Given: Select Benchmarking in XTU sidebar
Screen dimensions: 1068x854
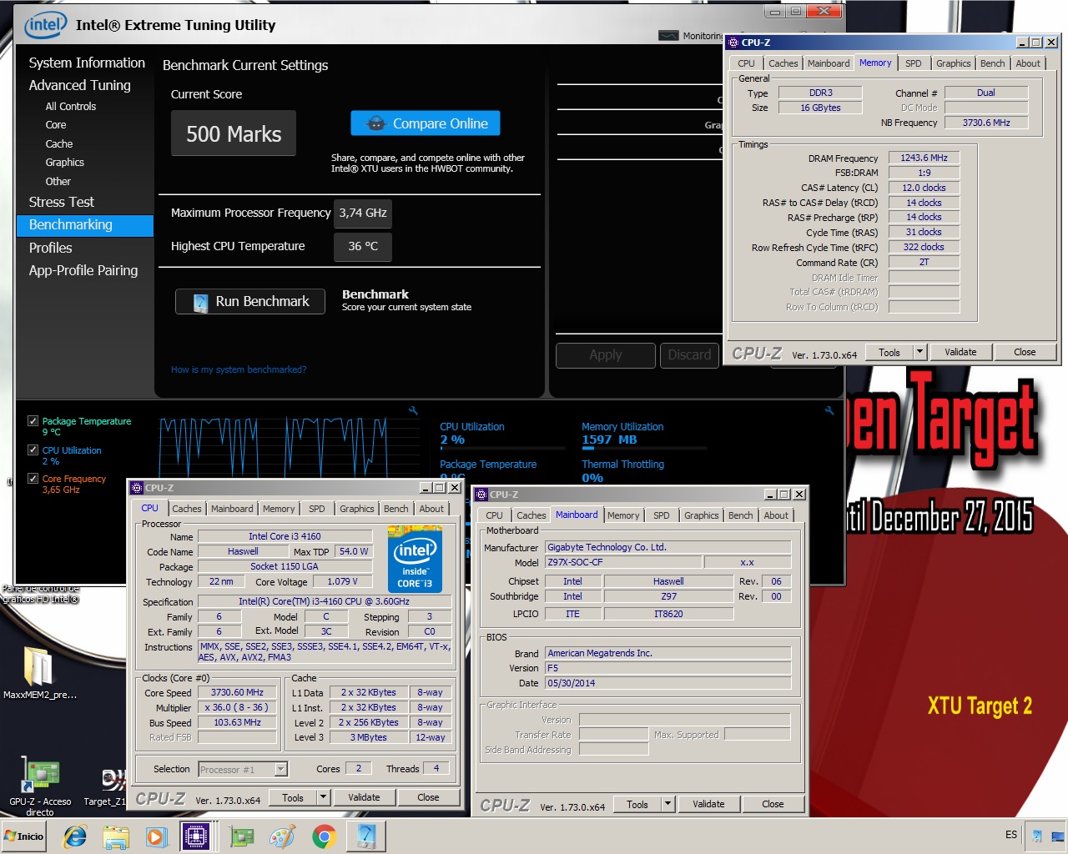Looking at the screenshot, I should point(85,225).
